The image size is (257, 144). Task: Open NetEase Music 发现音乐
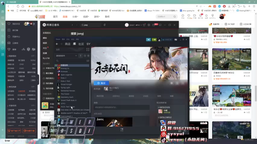click(x=47, y=33)
